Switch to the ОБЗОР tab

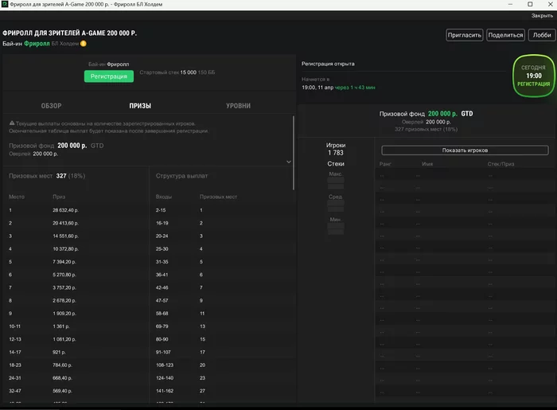click(51, 106)
